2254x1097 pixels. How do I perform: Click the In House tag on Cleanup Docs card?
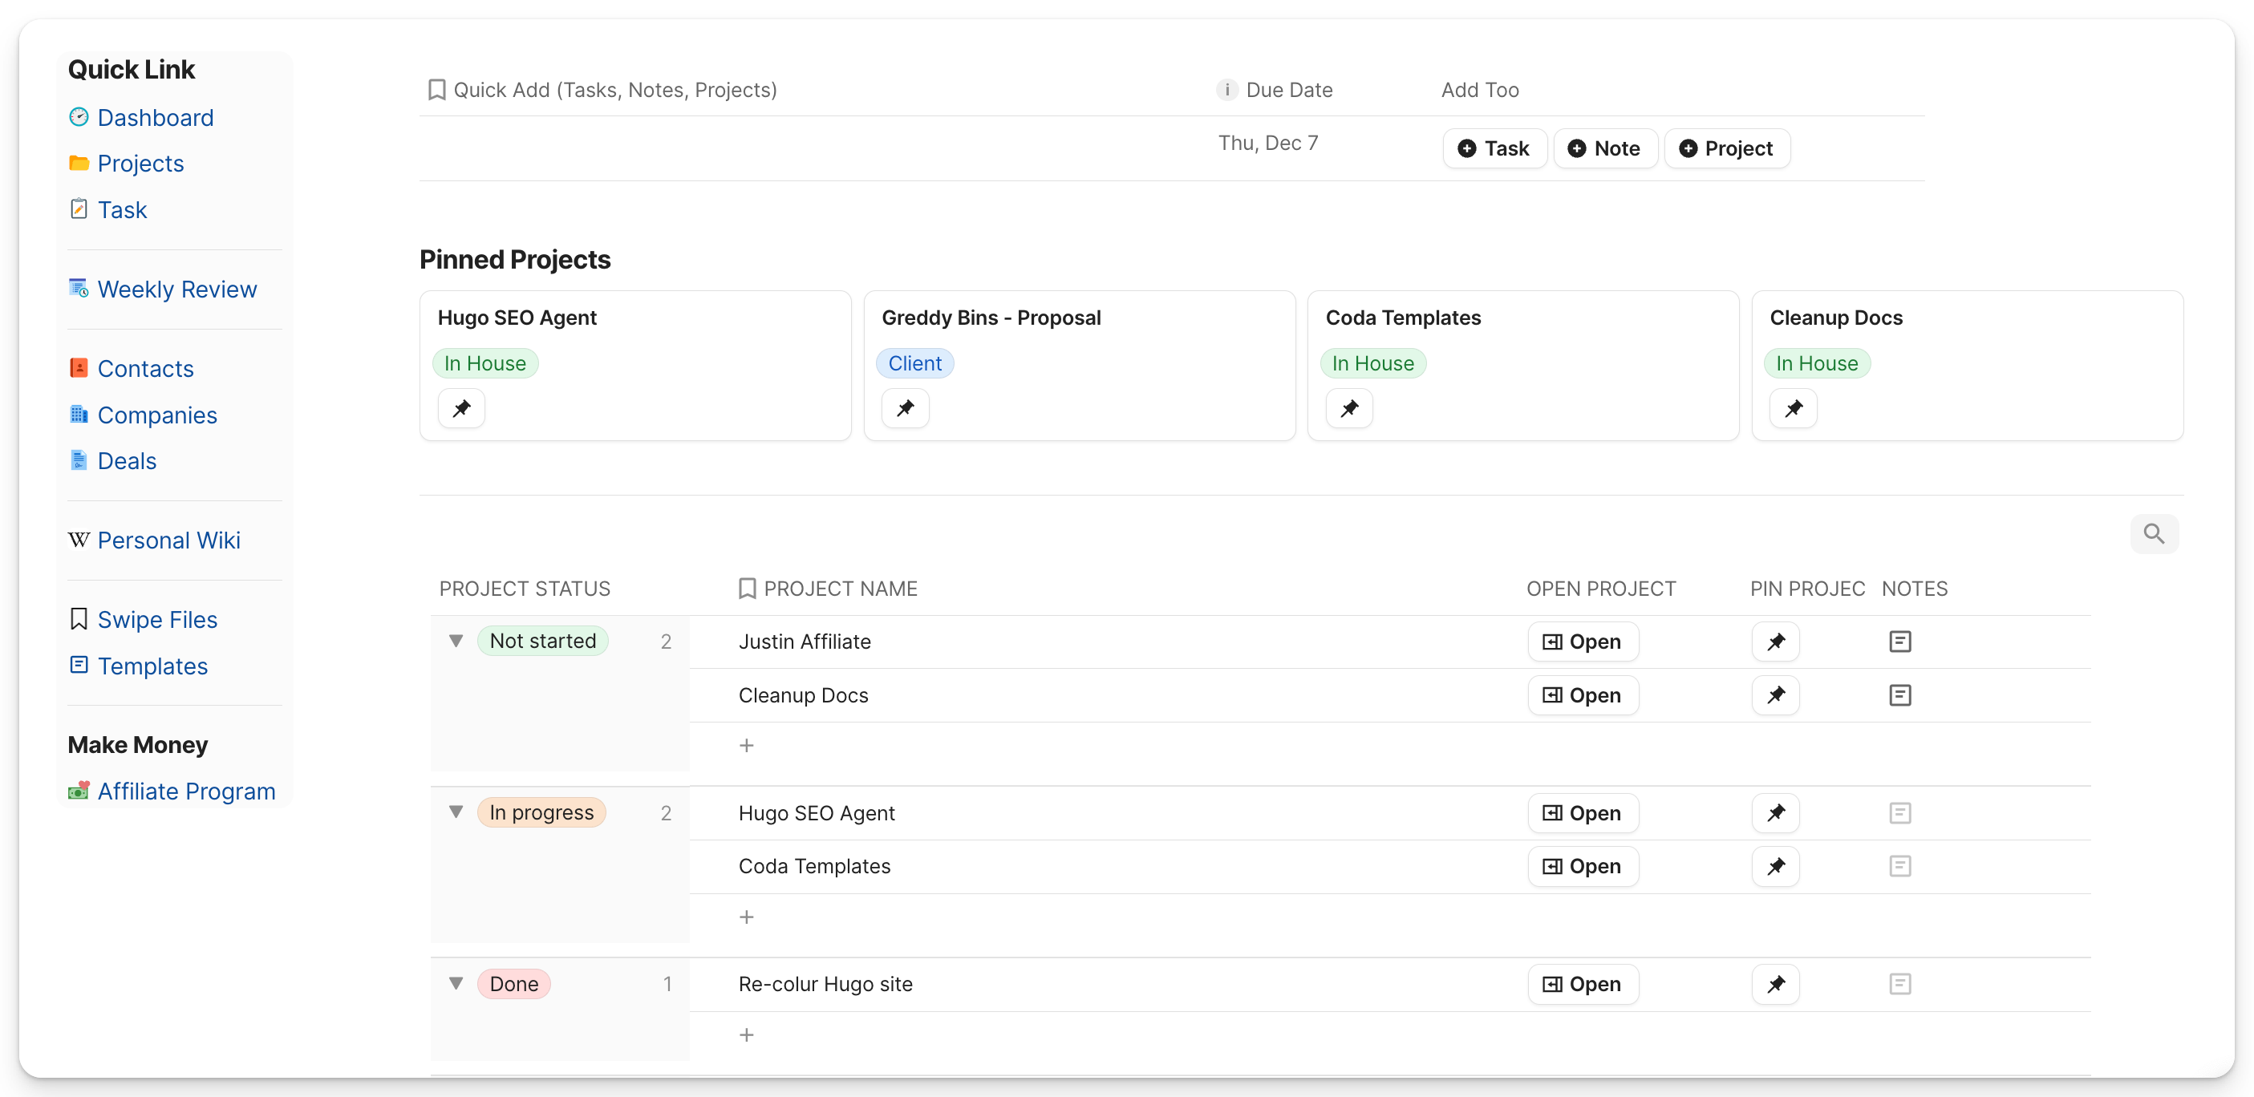click(1817, 363)
